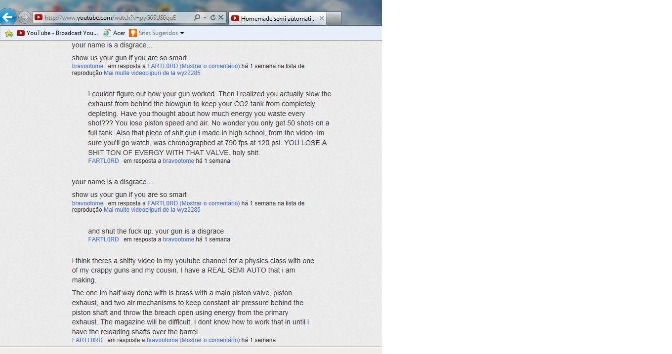Image resolution: width=672 pixels, height=354 pixels.
Task: Open the YouTube - Broadcast Yourself favorite
Action: pos(57,33)
